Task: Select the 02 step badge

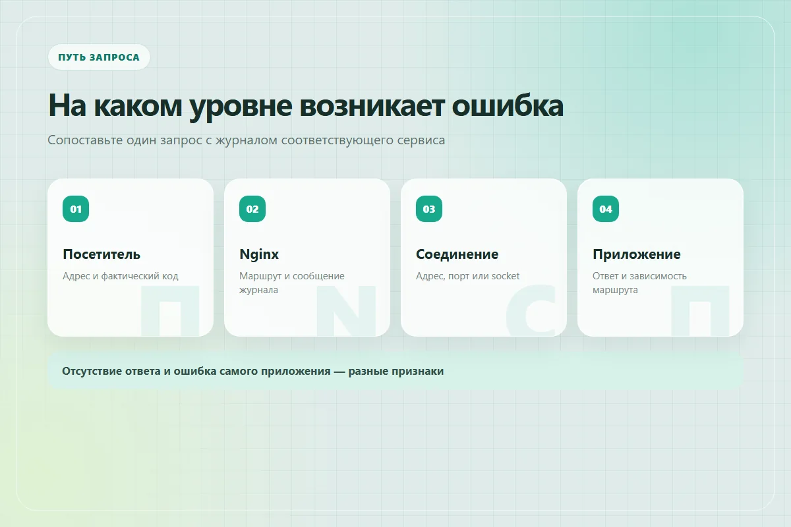Action: (x=252, y=209)
